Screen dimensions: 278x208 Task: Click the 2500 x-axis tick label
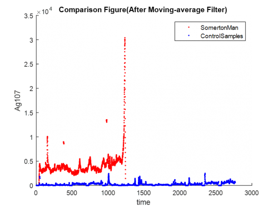coord(216,193)
